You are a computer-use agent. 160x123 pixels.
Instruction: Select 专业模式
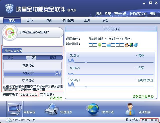(33, 73)
